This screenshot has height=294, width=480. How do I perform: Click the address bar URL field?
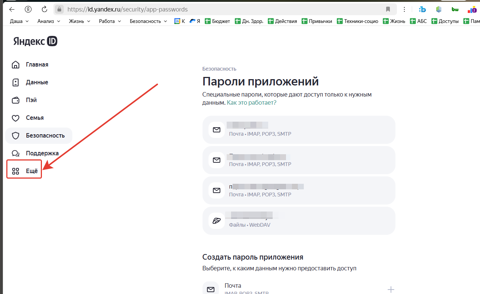[223, 9]
